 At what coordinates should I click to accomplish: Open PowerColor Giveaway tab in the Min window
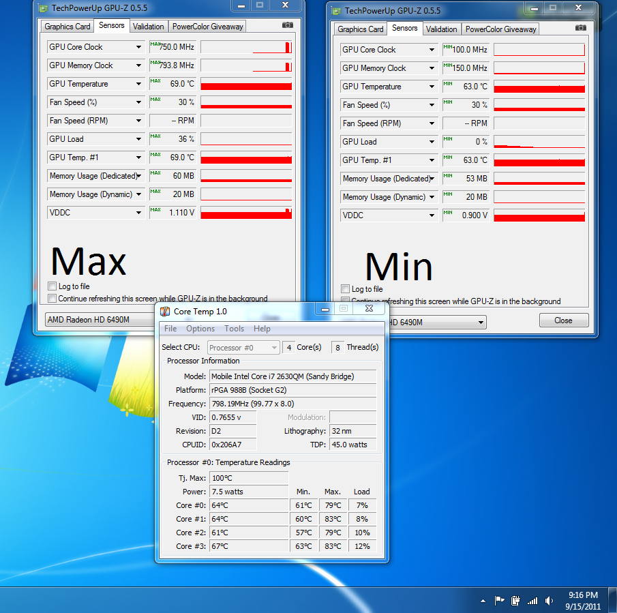click(x=501, y=29)
